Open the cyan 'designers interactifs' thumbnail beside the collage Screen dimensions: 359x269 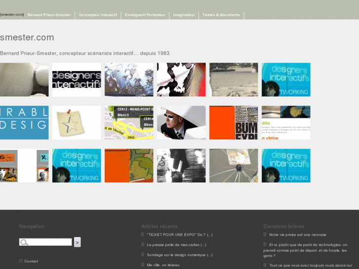coord(77,165)
